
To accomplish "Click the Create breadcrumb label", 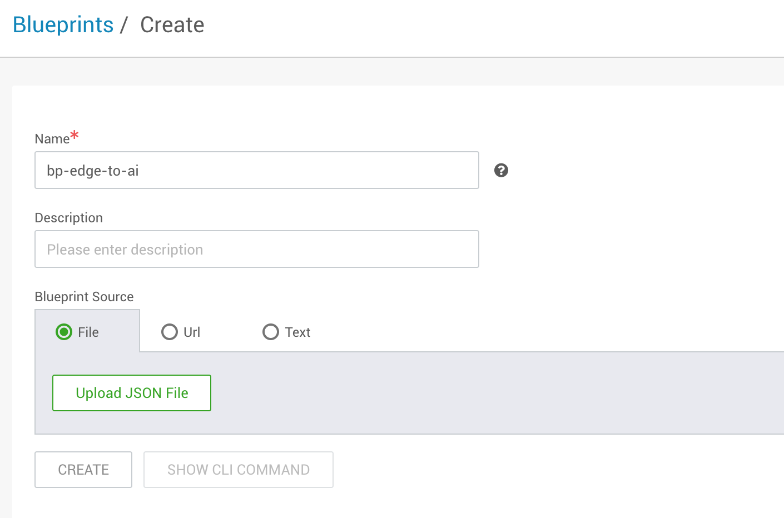I will coord(172,24).
